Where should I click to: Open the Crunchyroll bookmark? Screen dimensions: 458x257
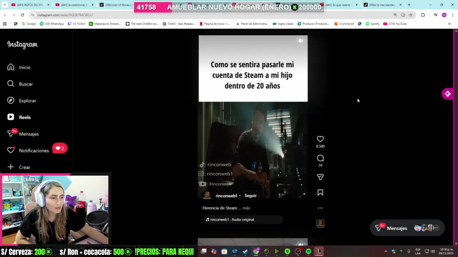[x=344, y=24]
